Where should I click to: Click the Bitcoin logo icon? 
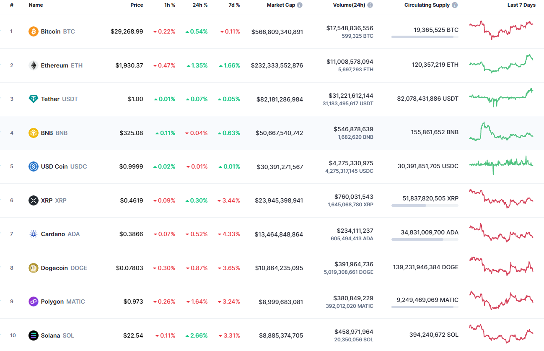[33, 31]
